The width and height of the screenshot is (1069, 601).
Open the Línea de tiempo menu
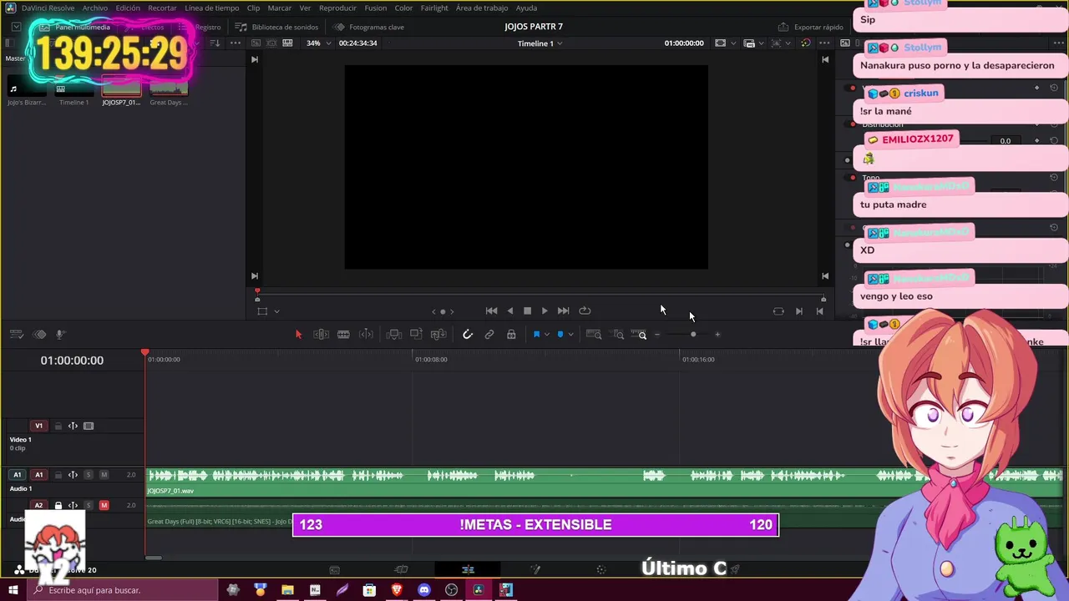pos(212,8)
